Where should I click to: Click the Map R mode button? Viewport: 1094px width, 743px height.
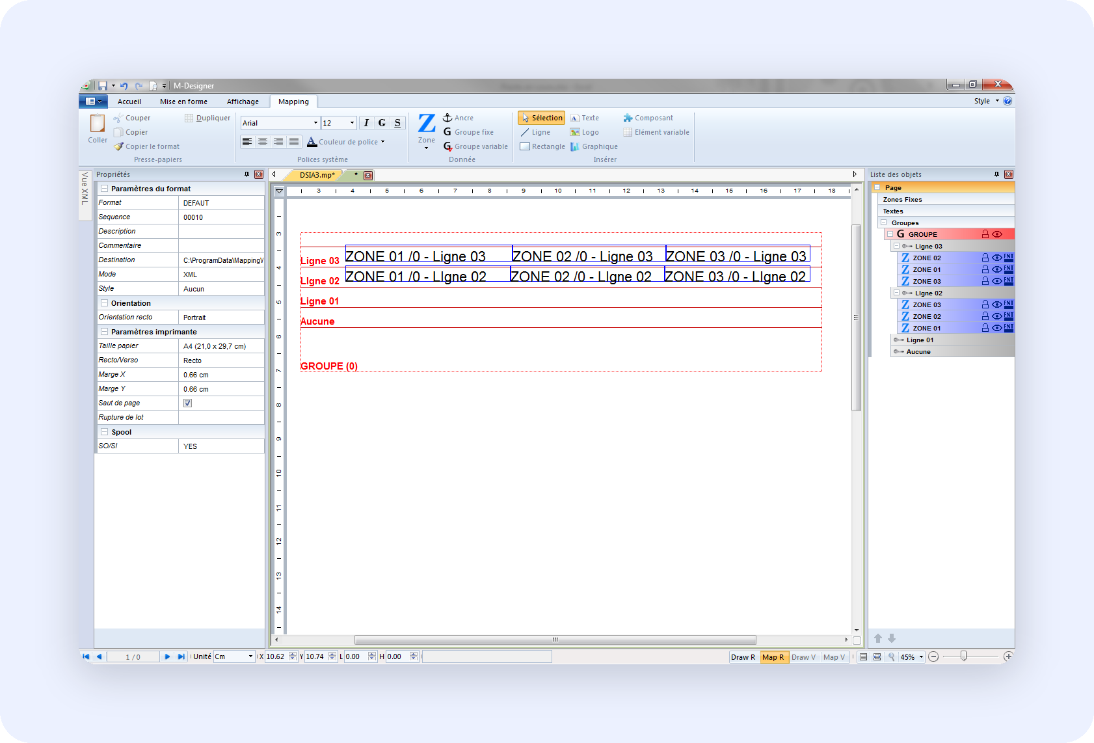point(773,657)
